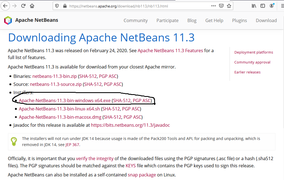
Task: Open SHA-512 for the Windows installer
Action: point(122,100)
